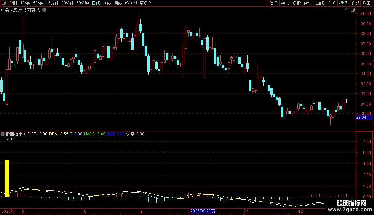This screenshot has width=374, height=215.
Task: Switch to 周线 weekly chart
Action: (x=107, y=3)
